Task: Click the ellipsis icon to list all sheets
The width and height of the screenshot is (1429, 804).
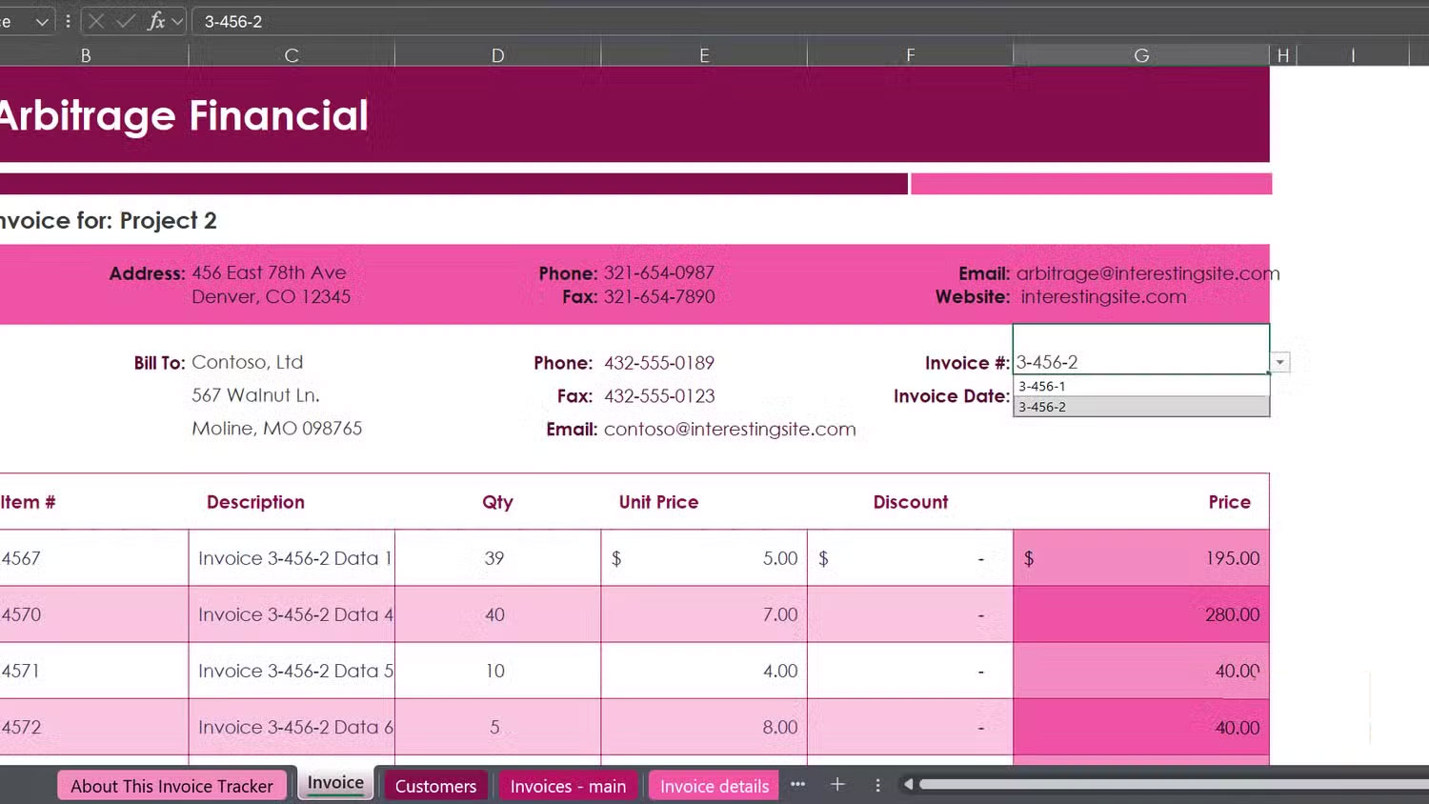Action: pyautogui.click(x=797, y=784)
